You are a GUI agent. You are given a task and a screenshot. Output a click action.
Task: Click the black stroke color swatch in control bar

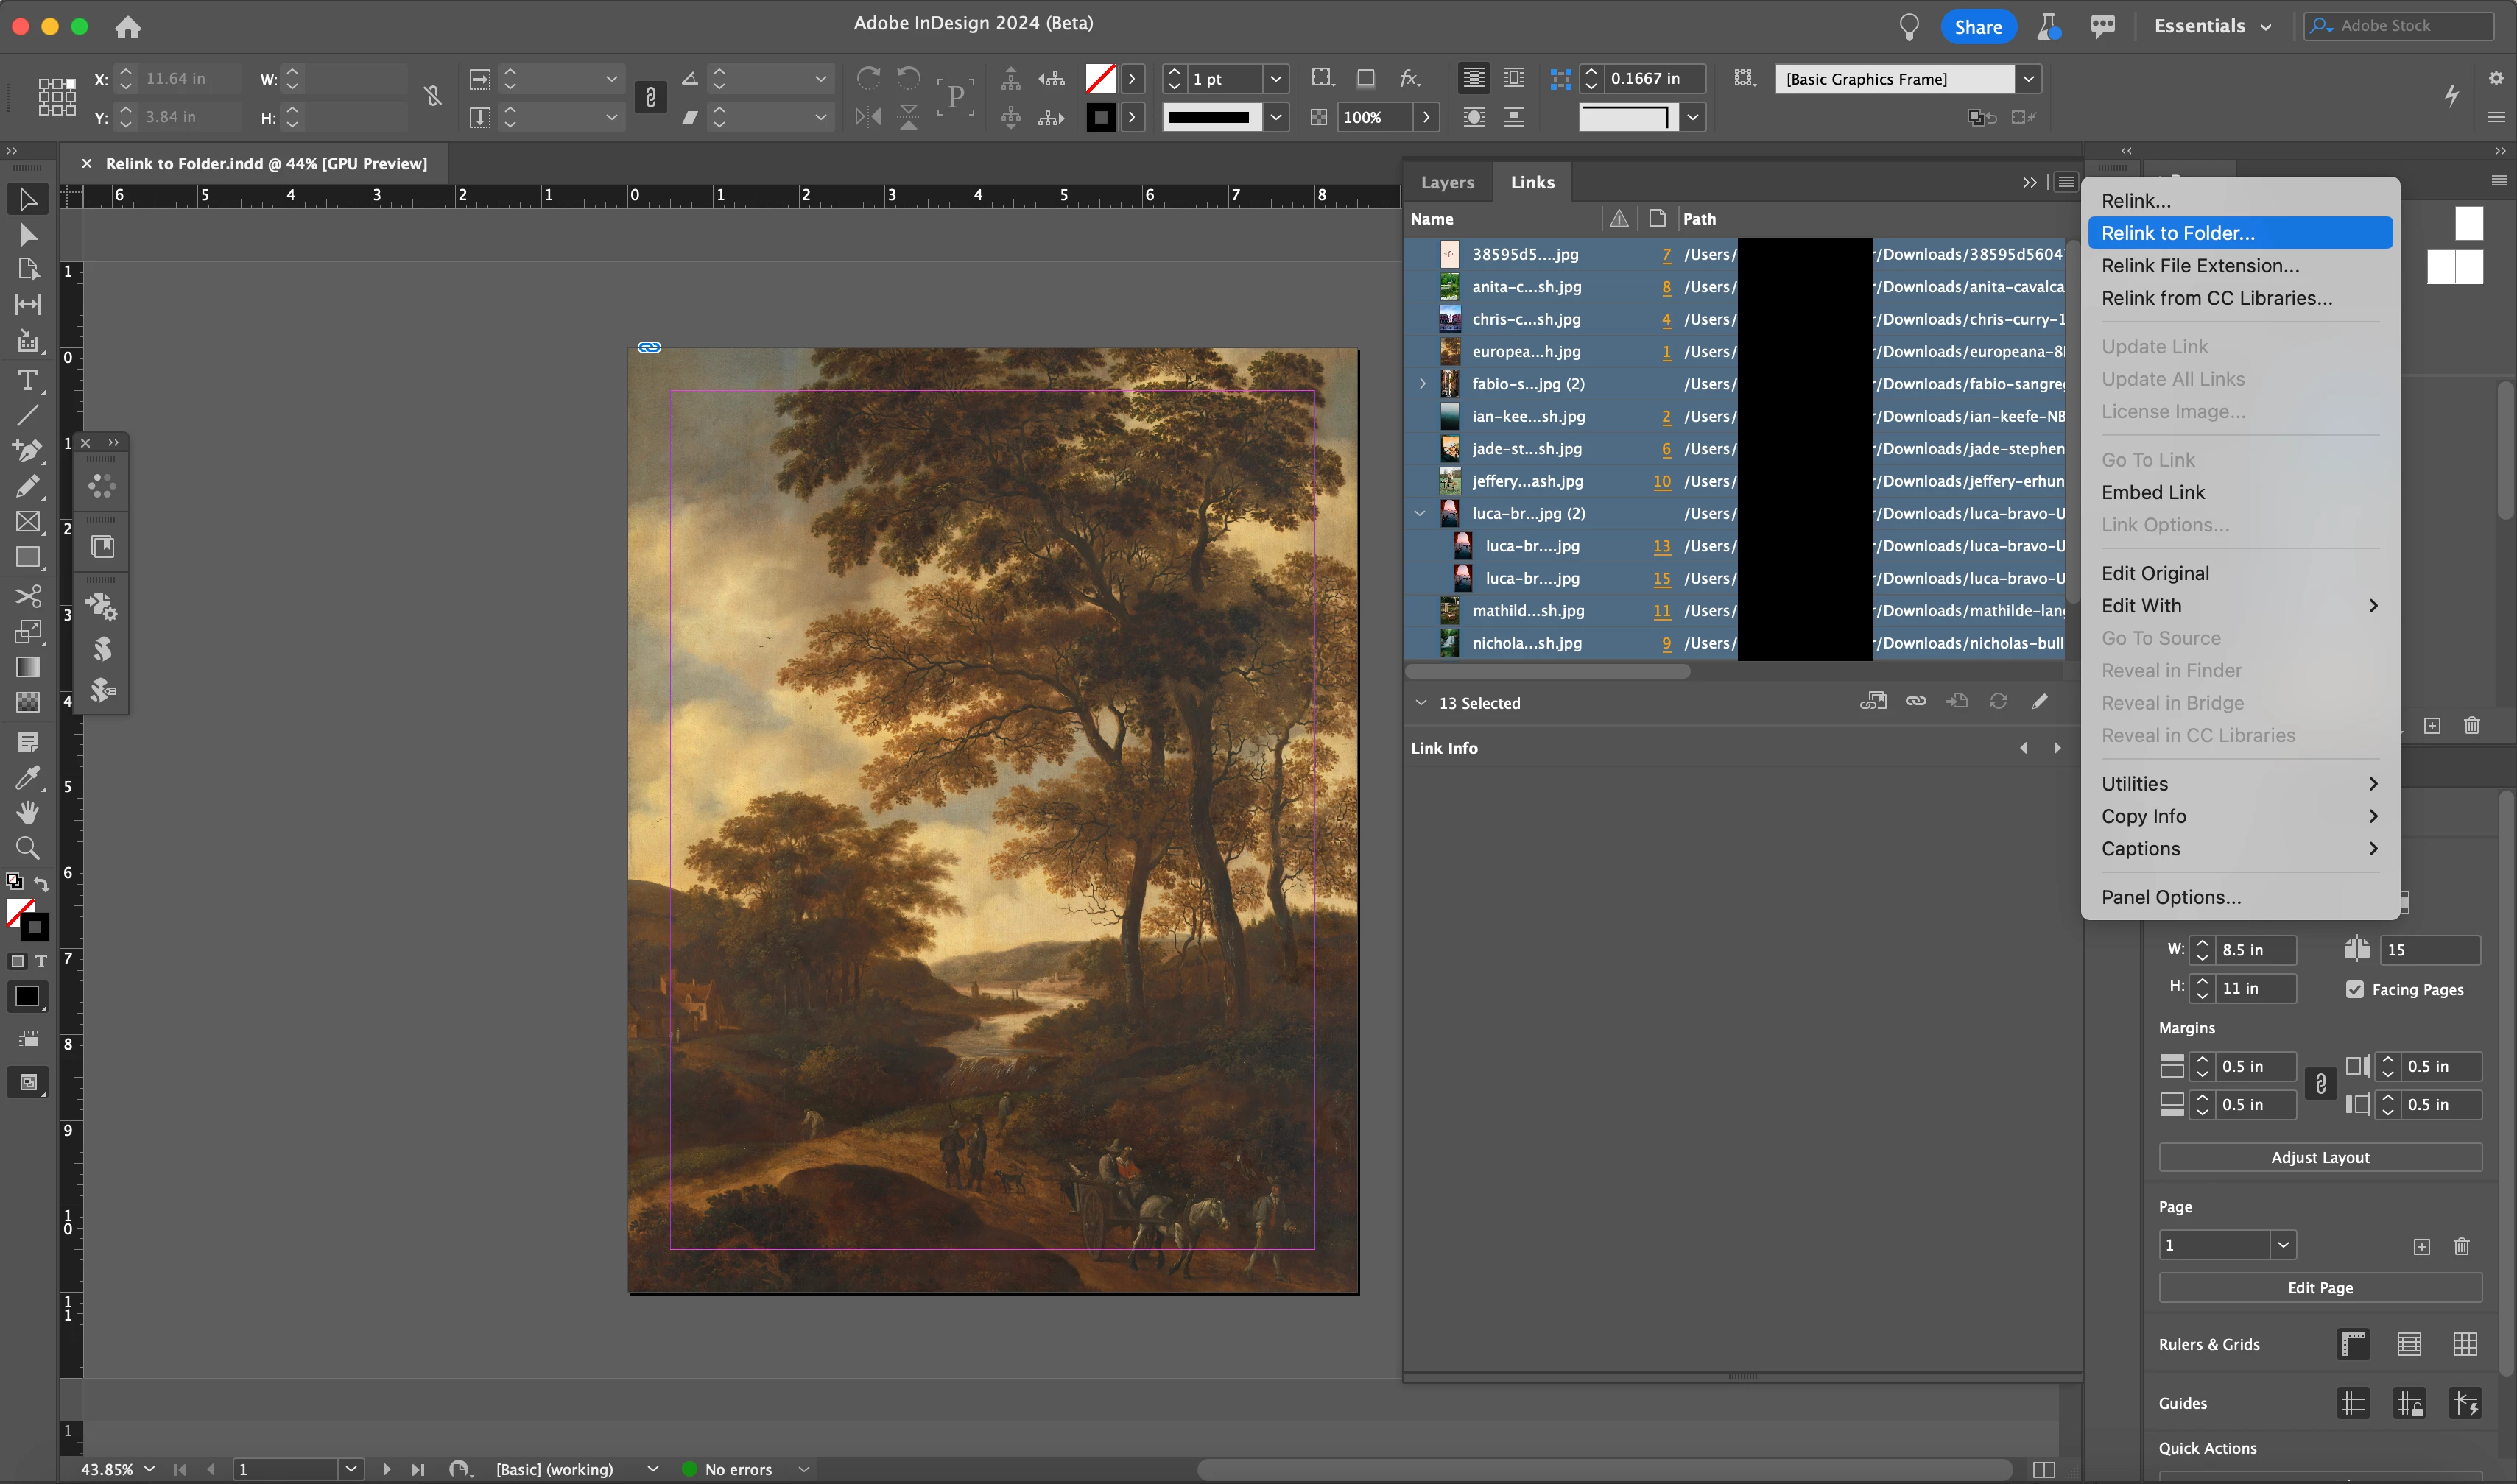1100,117
